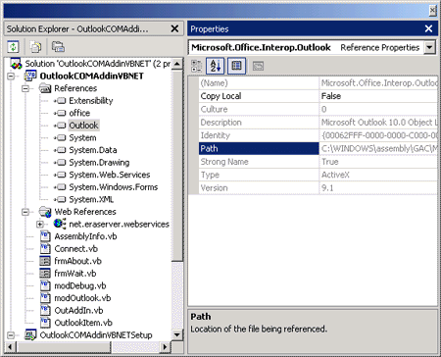Select Connect.vb file
The width and height of the screenshot is (441, 357).
pos(75,249)
